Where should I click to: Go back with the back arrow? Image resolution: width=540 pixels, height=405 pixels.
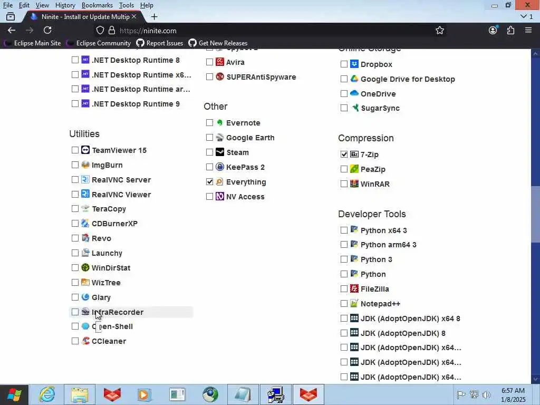point(12,30)
